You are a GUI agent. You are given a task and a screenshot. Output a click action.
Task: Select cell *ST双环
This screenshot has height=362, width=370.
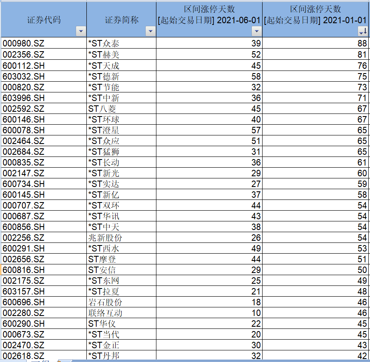point(122,205)
